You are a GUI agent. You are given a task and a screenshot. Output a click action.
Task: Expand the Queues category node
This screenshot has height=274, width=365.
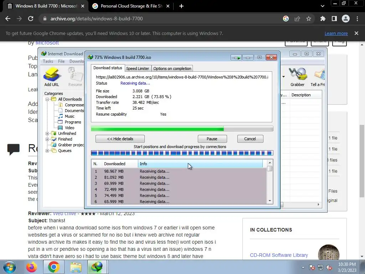(47, 151)
